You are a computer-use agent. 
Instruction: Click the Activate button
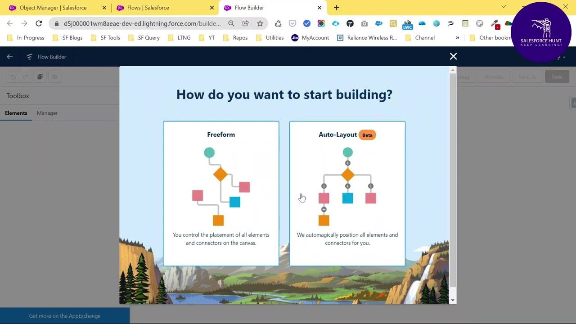494,76
